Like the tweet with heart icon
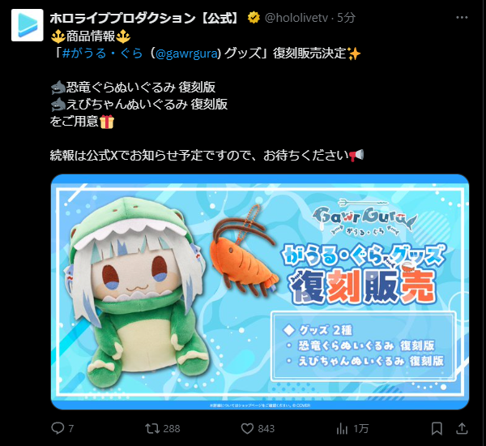The width and height of the screenshot is (486, 446). [247, 429]
